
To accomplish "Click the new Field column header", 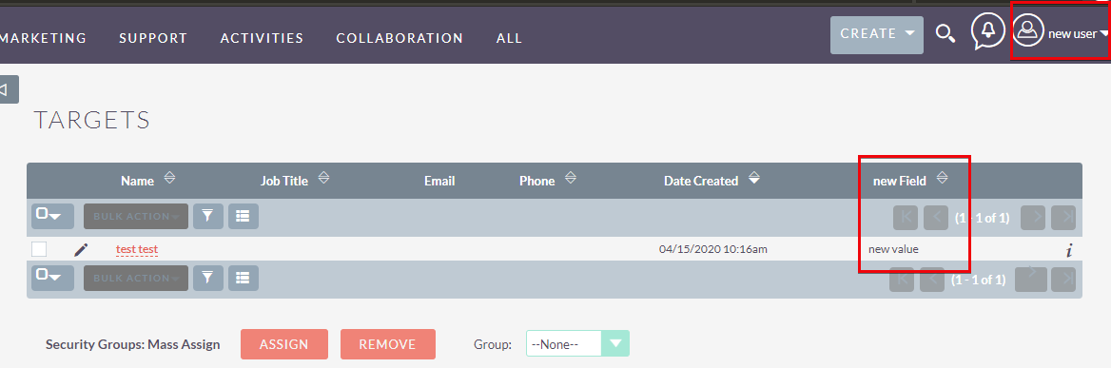I will (899, 181).
